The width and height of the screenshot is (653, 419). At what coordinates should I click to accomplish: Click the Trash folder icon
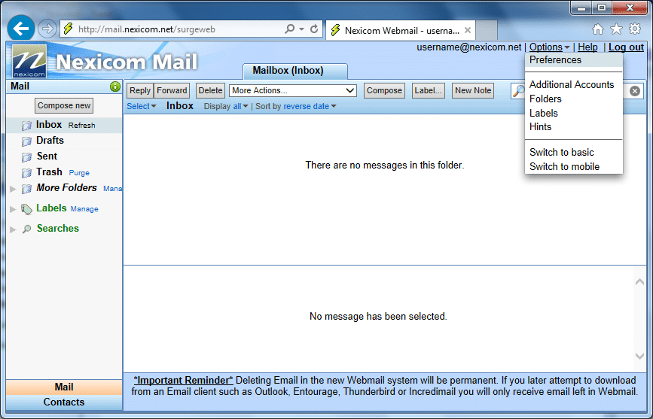(x=26, y=173)
